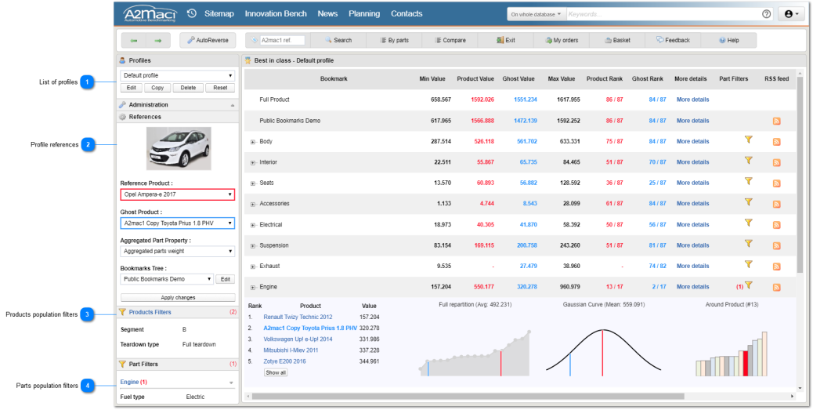Open the On whole database dropdown
Viewport: 813px width, 410px height.
[x=536, y=14]
